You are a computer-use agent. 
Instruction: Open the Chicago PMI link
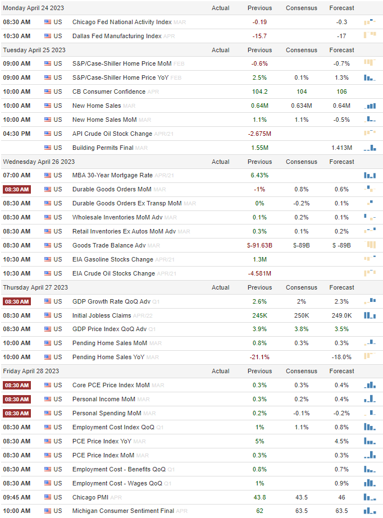(90, 497)
